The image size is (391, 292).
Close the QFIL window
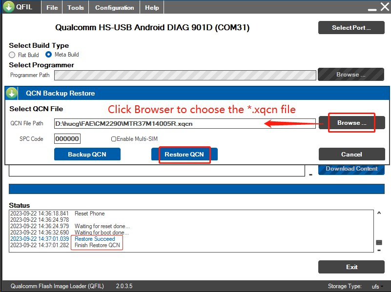click(x=385, y=7)
